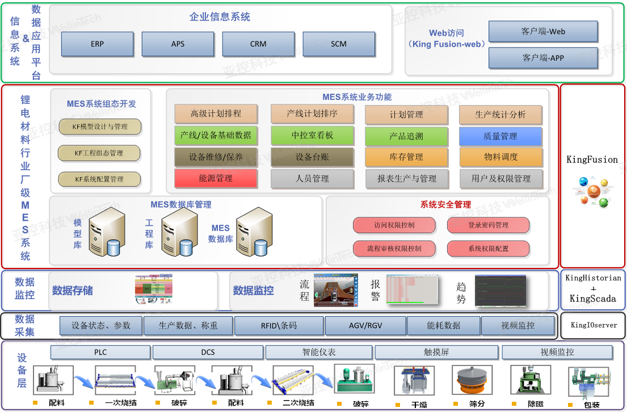The height and width of the screenshot is (412, 627).
Task: Open the 智能仪表 device box
Action: (x=319, y=352)
